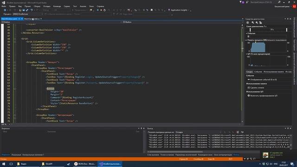Click the code editor vertical scrollbar
Image resolution: width=297 pixels, height=167 pixels.
242,47
